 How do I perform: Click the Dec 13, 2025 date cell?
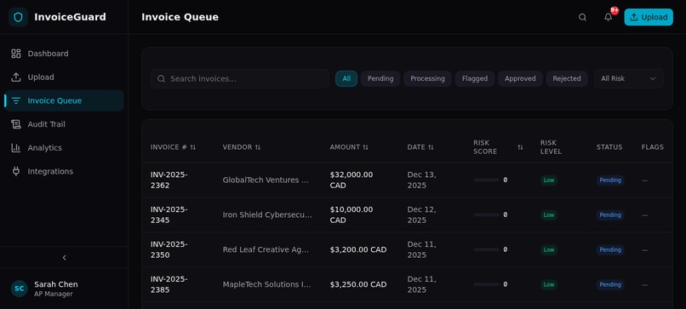click(422, 180)
